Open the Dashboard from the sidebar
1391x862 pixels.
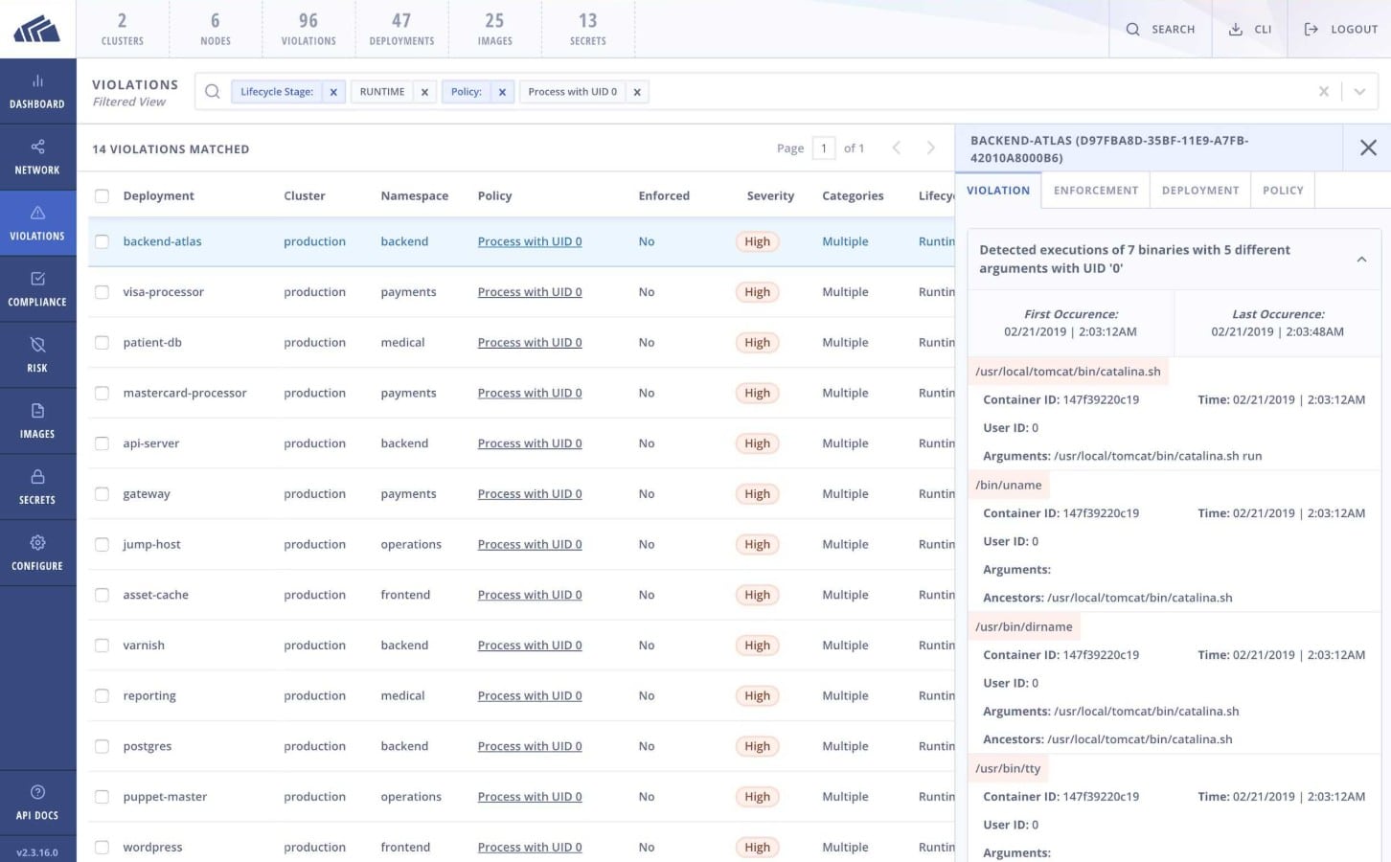click(x=37, y=91)
